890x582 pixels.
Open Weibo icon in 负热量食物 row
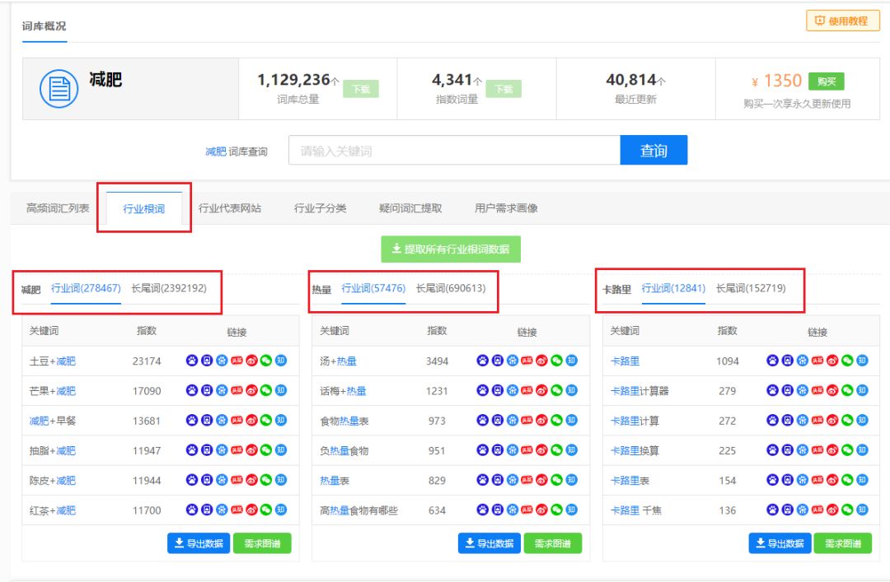[x=542, y=450]
